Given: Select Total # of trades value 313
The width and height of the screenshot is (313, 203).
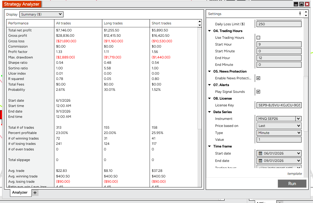Looking at the screenshot, I should point(59,127).
